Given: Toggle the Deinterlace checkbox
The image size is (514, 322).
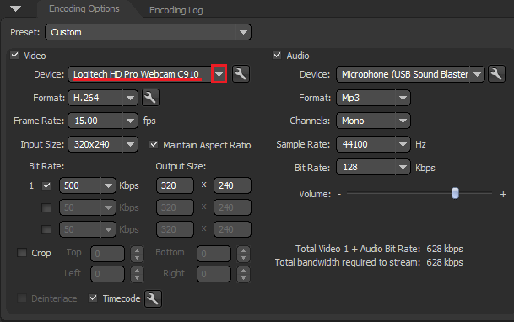Looking at the screenshot, I should tap(22, 298).
